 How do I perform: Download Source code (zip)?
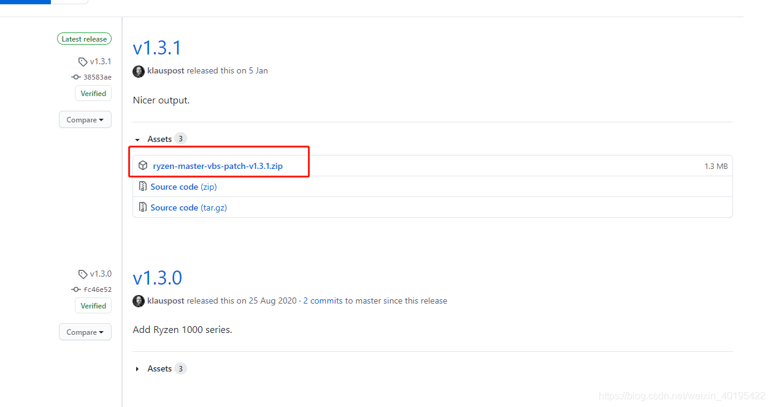point(183,187)
